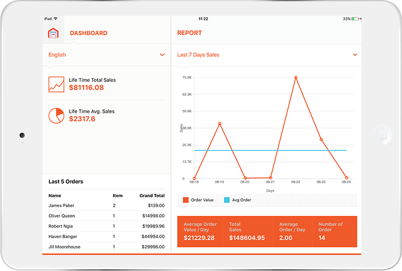Click the battery icon in status bar
This screenshot has width=402, height=271.
(x=355, y=19)
